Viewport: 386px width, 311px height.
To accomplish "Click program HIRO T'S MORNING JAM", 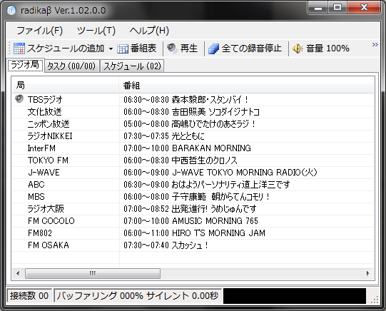I will 218,233.
